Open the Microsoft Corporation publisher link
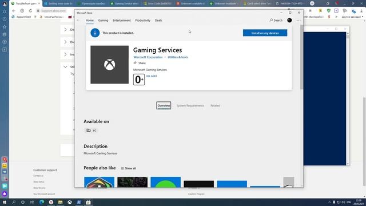The width and height of the screenshot is (366, 206). [x=148, y=57]
